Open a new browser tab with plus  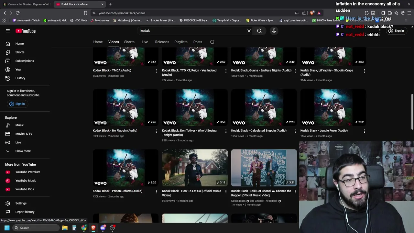(x=110, y=4)
